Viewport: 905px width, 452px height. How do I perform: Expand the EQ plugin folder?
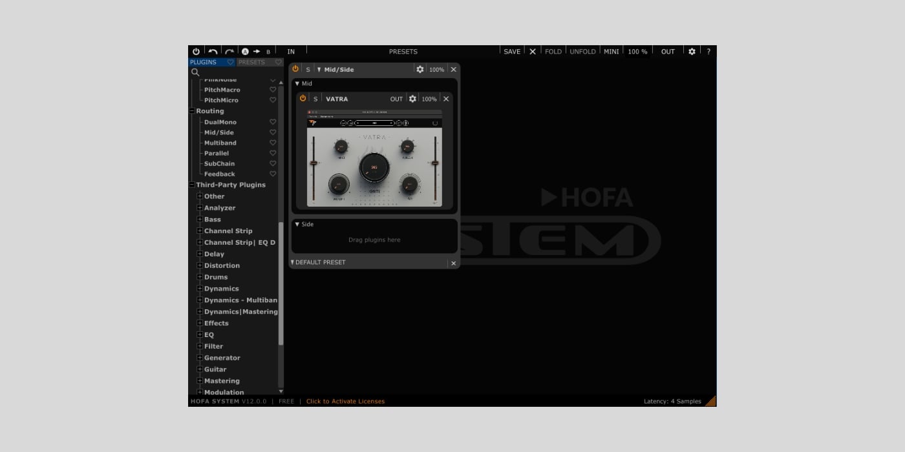200,334
